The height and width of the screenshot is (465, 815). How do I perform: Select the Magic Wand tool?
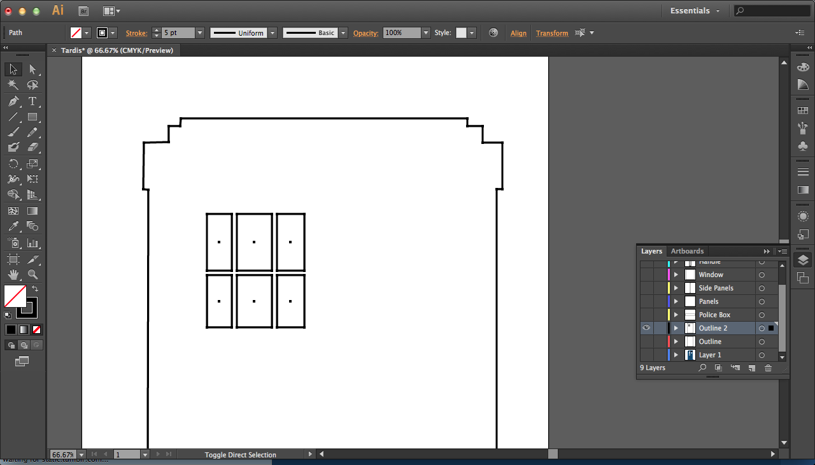click(x=13, y=85)
